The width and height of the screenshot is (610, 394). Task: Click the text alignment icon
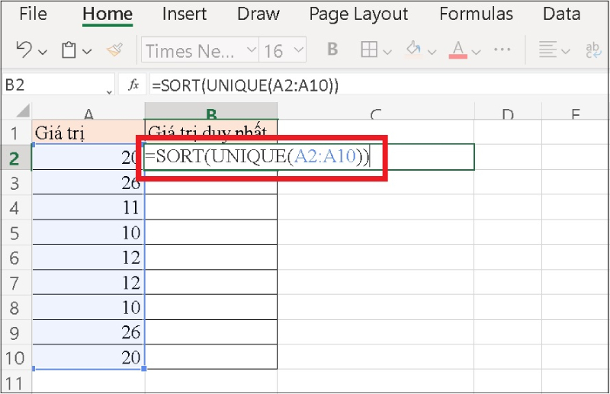click(x=547, y=50)
